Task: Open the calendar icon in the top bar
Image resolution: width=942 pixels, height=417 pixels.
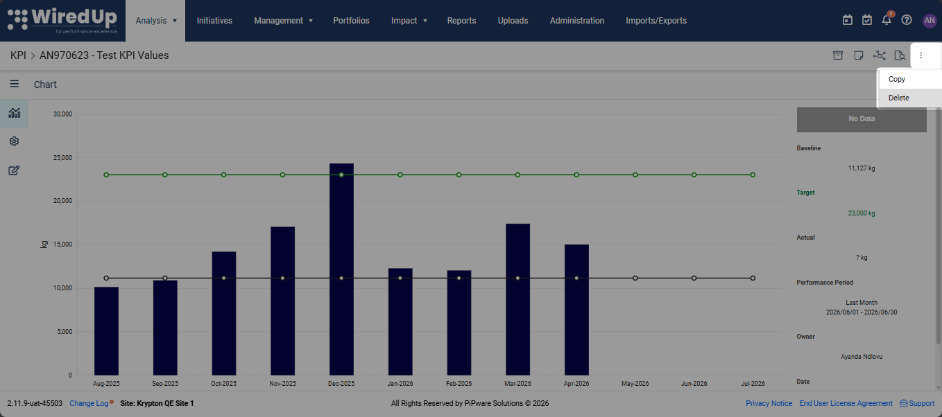Action: coord(847,20)
